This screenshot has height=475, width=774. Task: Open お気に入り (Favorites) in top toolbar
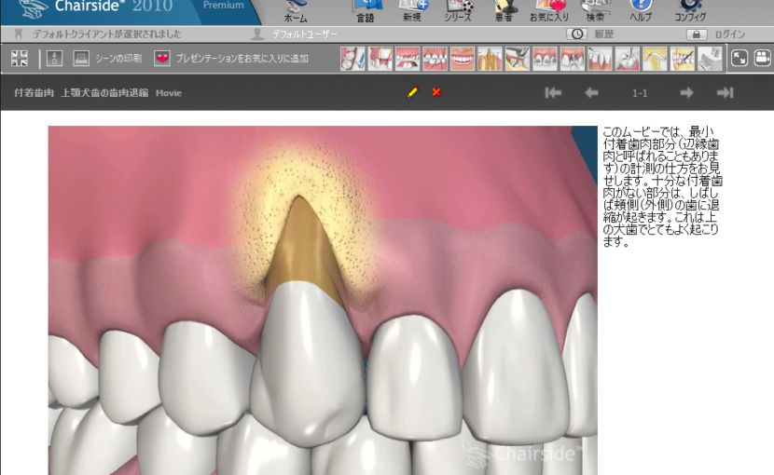pyautogui.click(x=549, y=10)
